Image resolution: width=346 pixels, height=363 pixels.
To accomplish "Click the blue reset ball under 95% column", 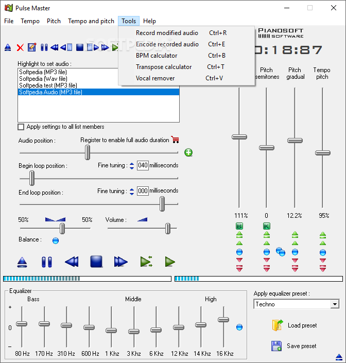I will coord(323,252).
